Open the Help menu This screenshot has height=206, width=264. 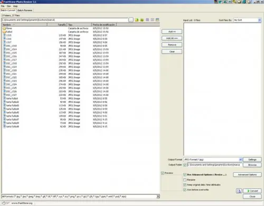pos(15,6)
